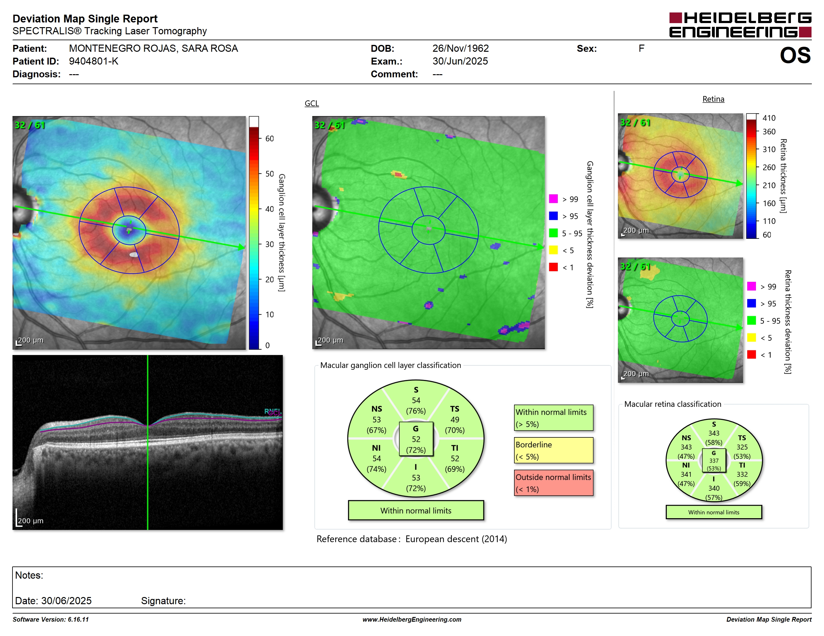Viewport: 824px width, 636px height.
Task: Click yellow <5 swatch in GCL legend
Action: click(553, 250)
